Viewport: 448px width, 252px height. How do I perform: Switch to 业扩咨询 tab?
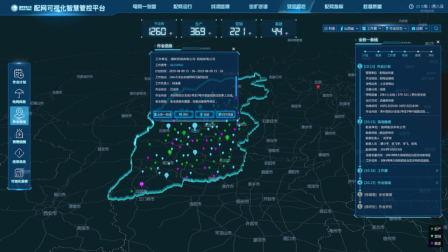[x=258, y=7]
